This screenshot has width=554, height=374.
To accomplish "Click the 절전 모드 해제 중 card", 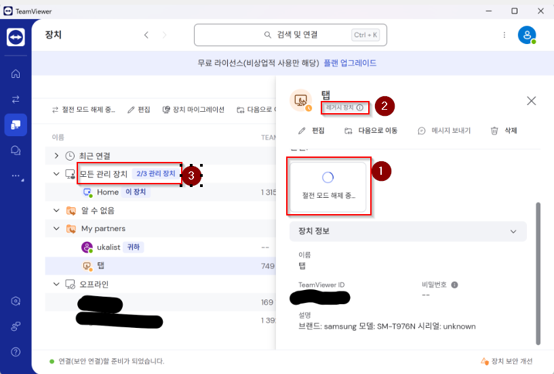I will pos(328,187).
